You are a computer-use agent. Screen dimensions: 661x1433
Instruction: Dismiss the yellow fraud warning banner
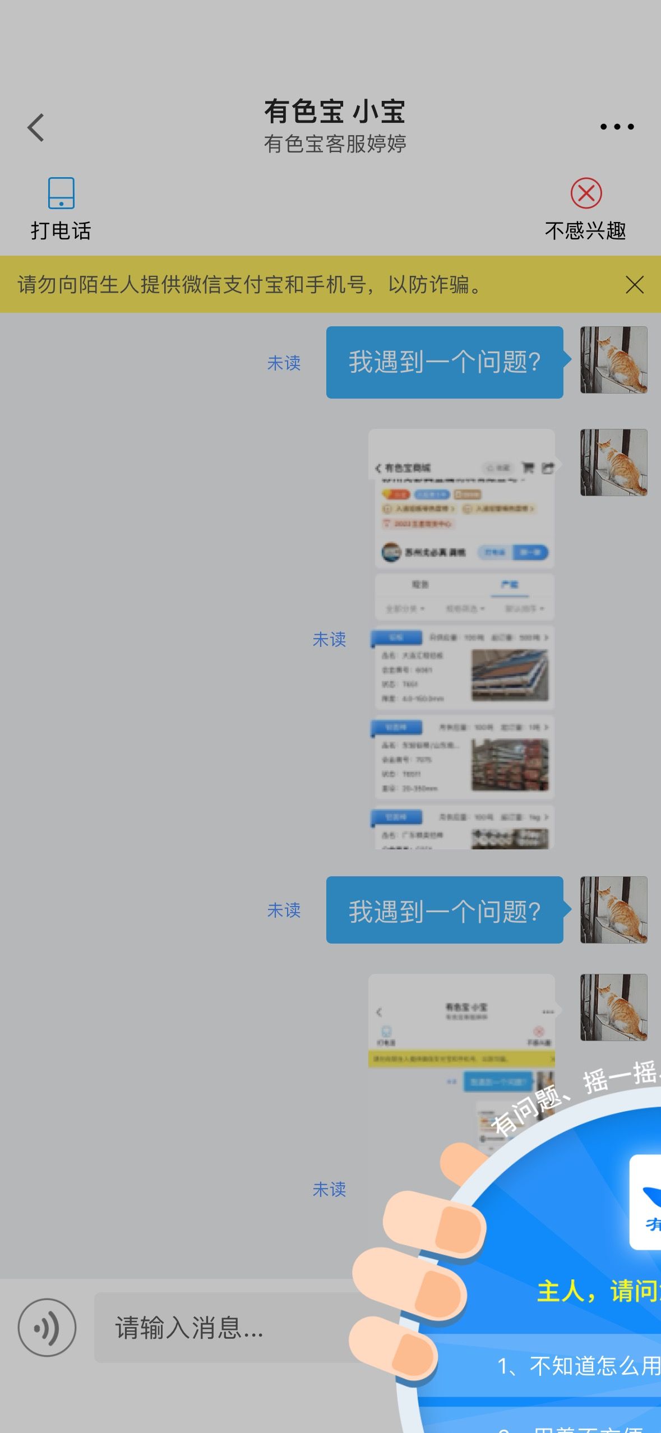(634, 285)
